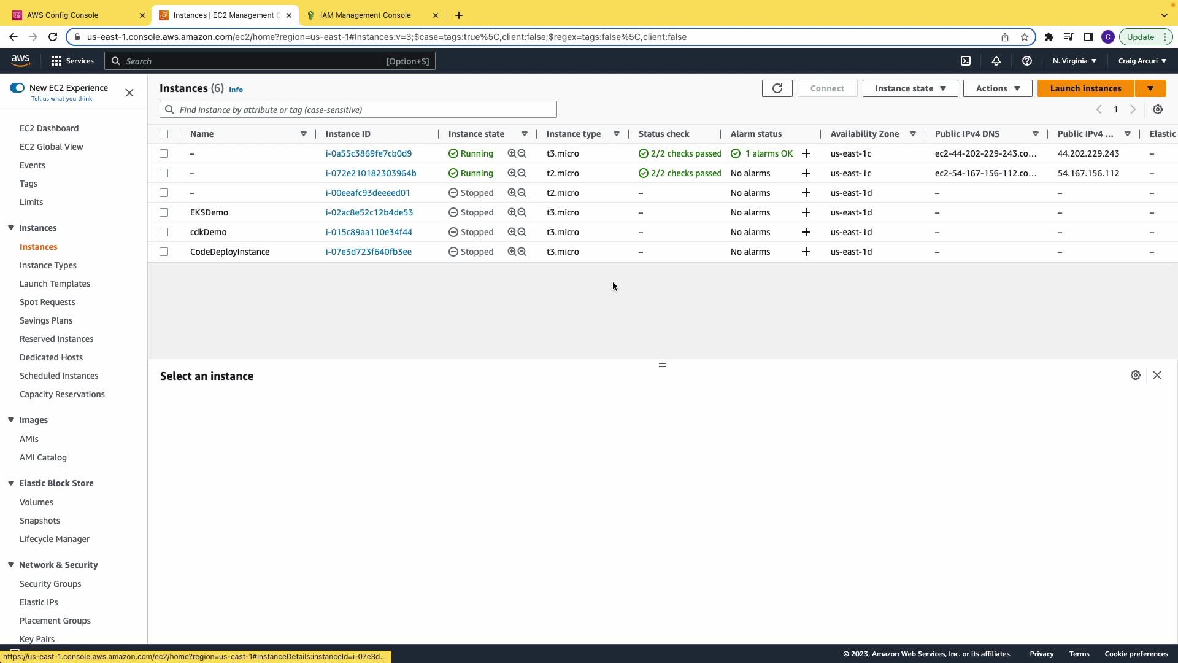
Task: Open details panel settings gear icon
Action: click(x=1136, y=375)
